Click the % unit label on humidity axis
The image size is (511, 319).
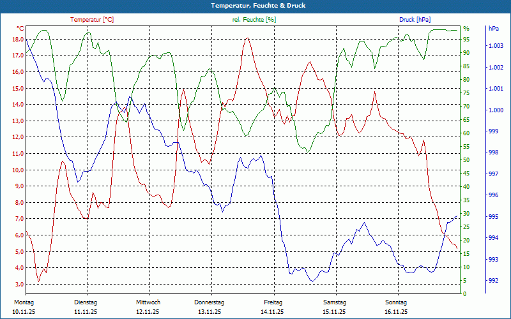[466, 29]
